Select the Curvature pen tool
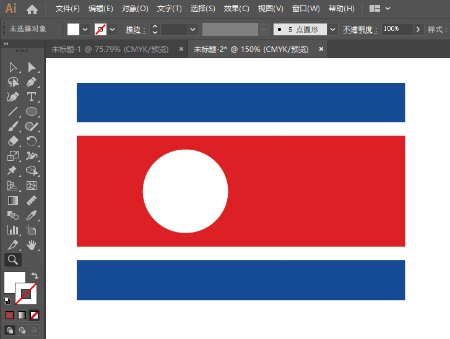The height and width of the screenshot is (339, 450). 13,97
